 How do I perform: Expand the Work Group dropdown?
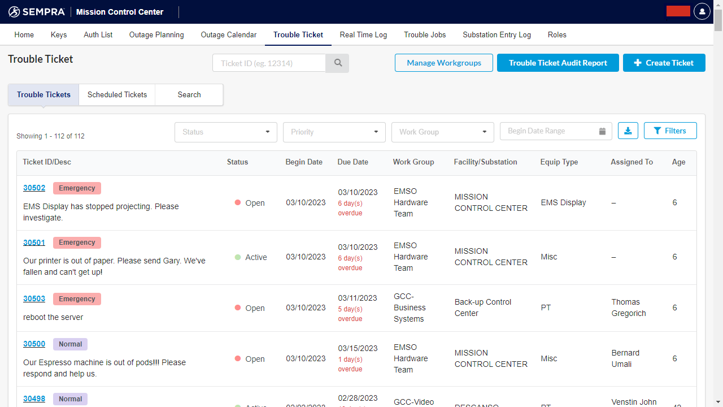point(442,132)
